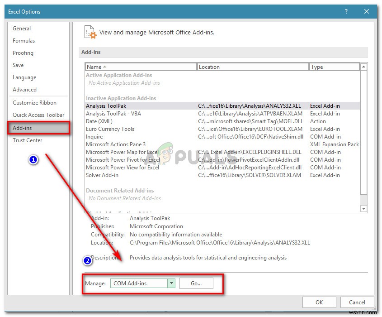This screenshot has width=382, height=317.
Task: Click OK to confirm options
Action: (x=319, y=302)
